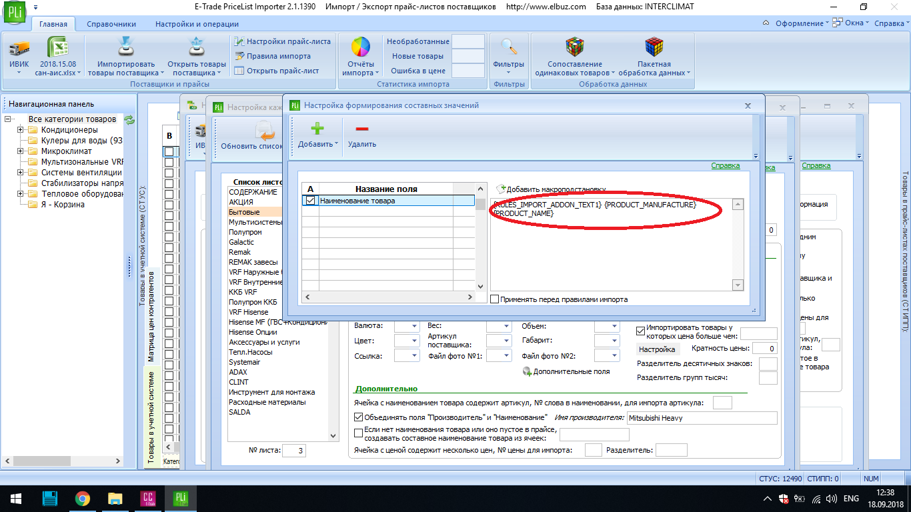911x512 pixels.
Task: Expand Микроклимат tree node
Action: [21, 151]
